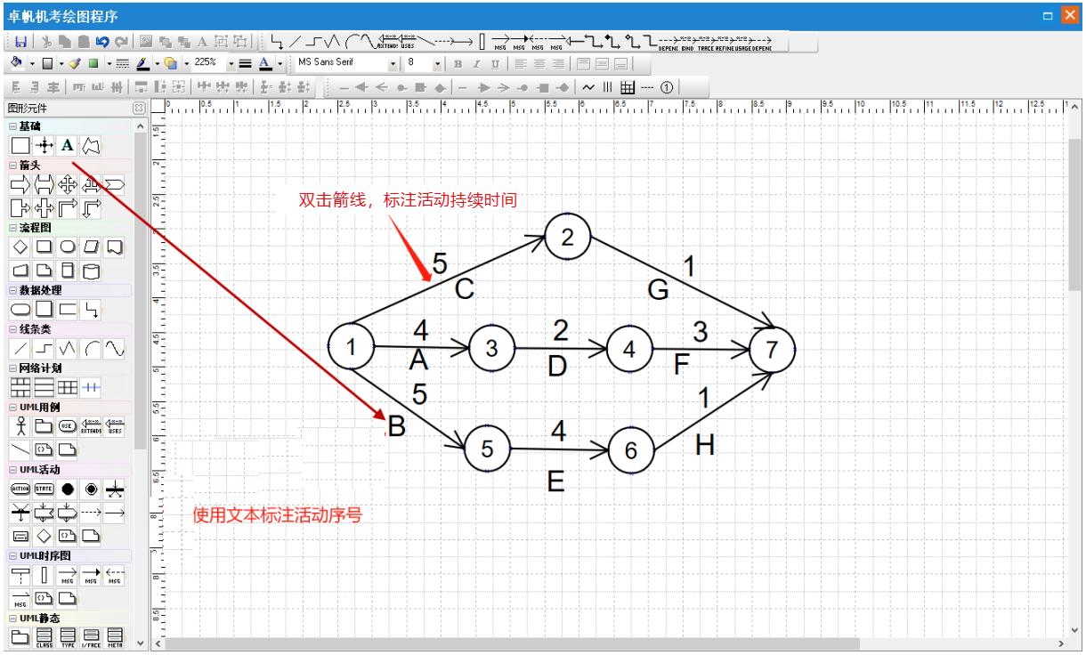
Task: Open the font size 8 dropdown
Action: click(x=437, y=63)
